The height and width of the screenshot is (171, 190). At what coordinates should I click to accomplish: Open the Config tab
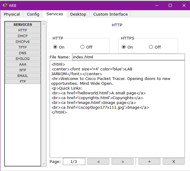tap(33, 14)
